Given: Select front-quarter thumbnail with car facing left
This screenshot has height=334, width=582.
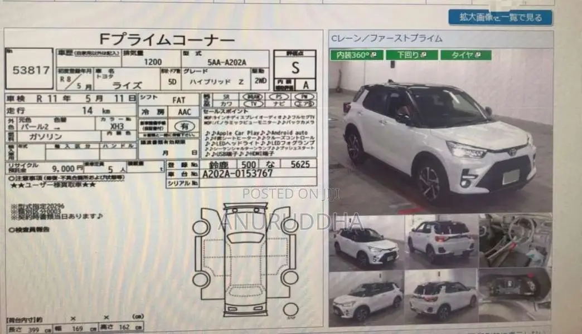Looking at the screenshot, I should pyautogui.click(x=366, y=299).
